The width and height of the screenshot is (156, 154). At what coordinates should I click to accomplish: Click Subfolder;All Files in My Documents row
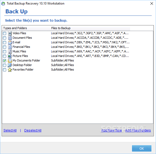[63, 60]
